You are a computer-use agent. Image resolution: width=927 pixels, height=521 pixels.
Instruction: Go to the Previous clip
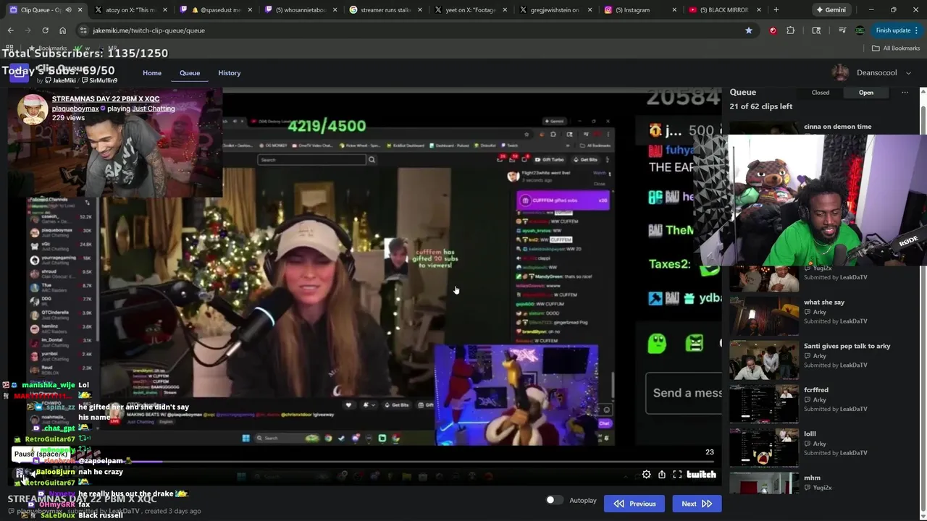click(634, 504)
